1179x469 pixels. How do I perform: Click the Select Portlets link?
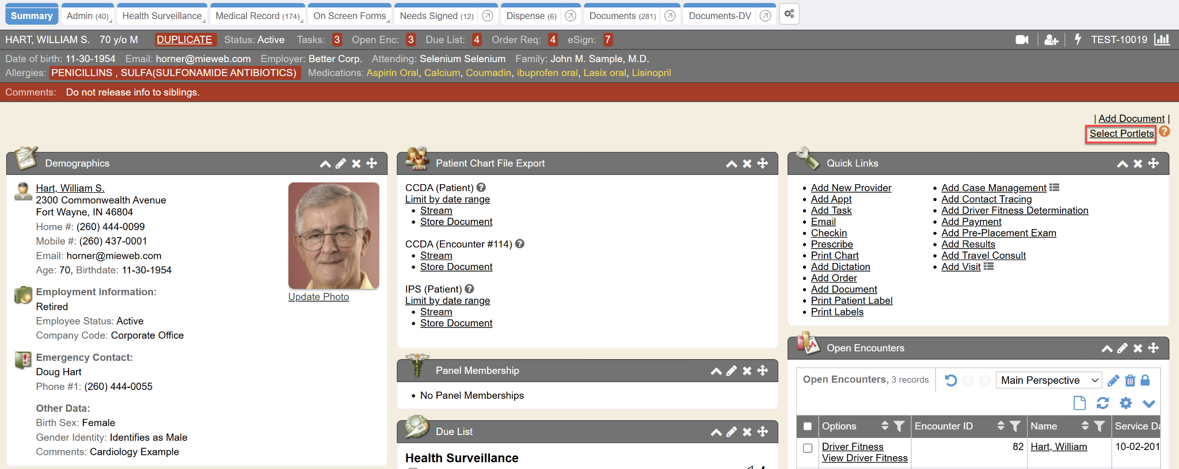(x=1121, y=134)
